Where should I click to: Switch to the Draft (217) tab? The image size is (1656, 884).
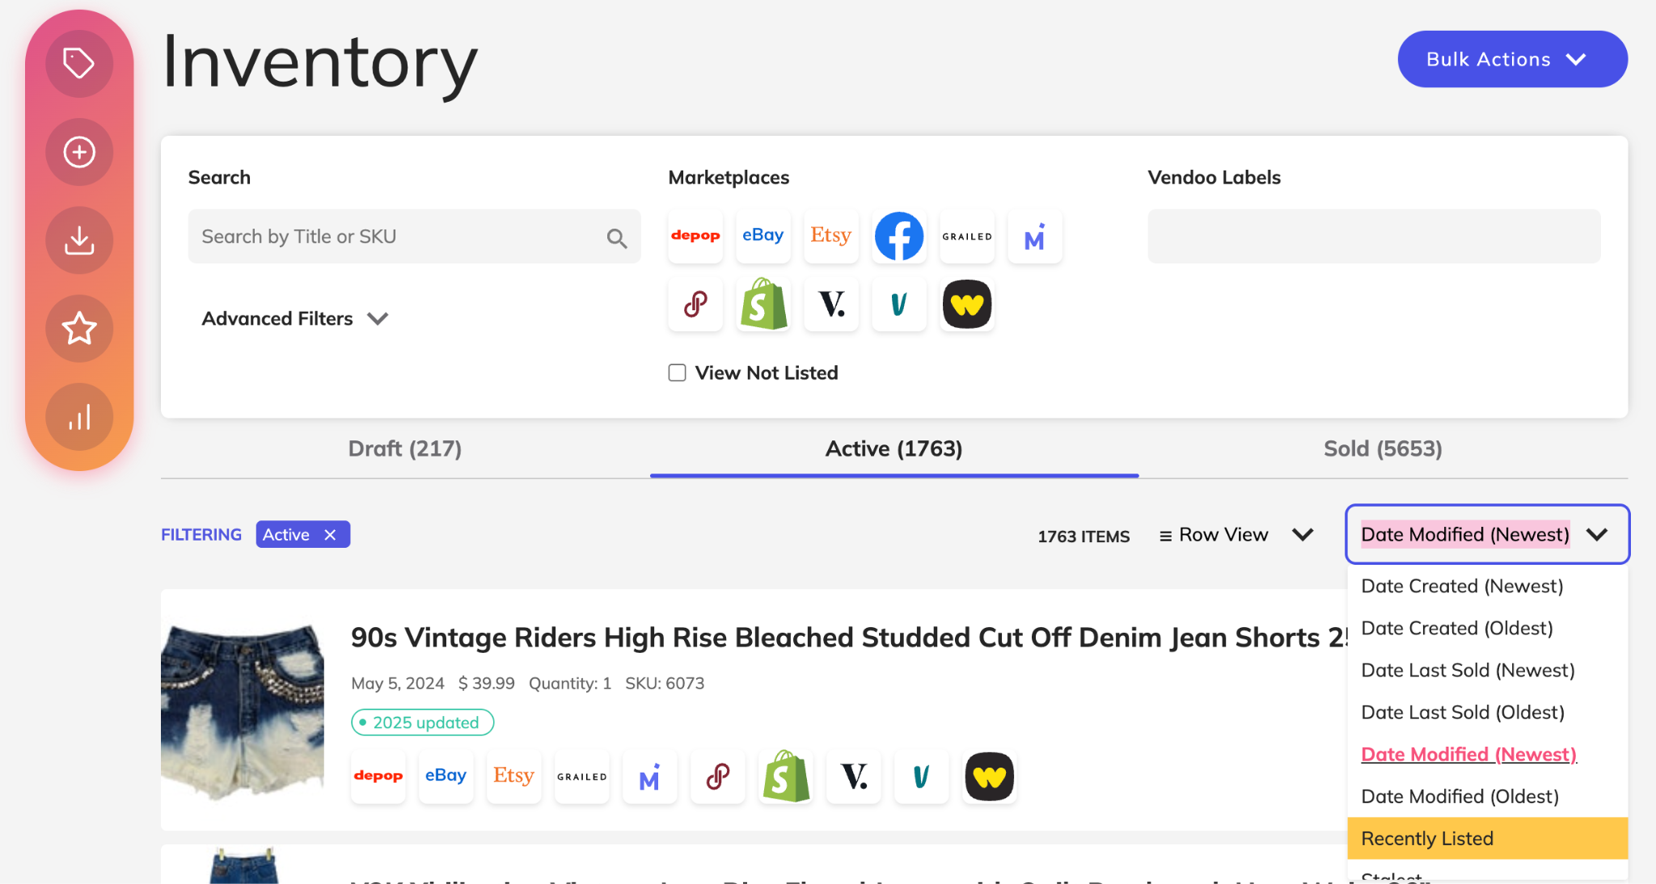click(405, 448)
